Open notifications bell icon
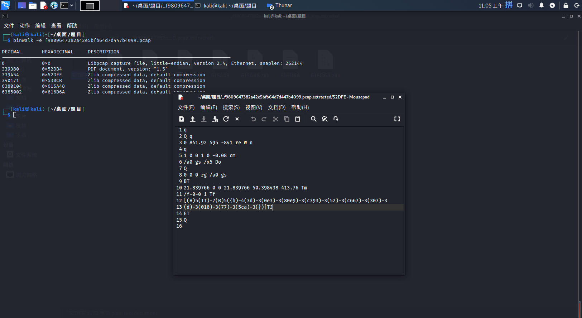Viewport: 582px width, 318px height. (542, 5)
